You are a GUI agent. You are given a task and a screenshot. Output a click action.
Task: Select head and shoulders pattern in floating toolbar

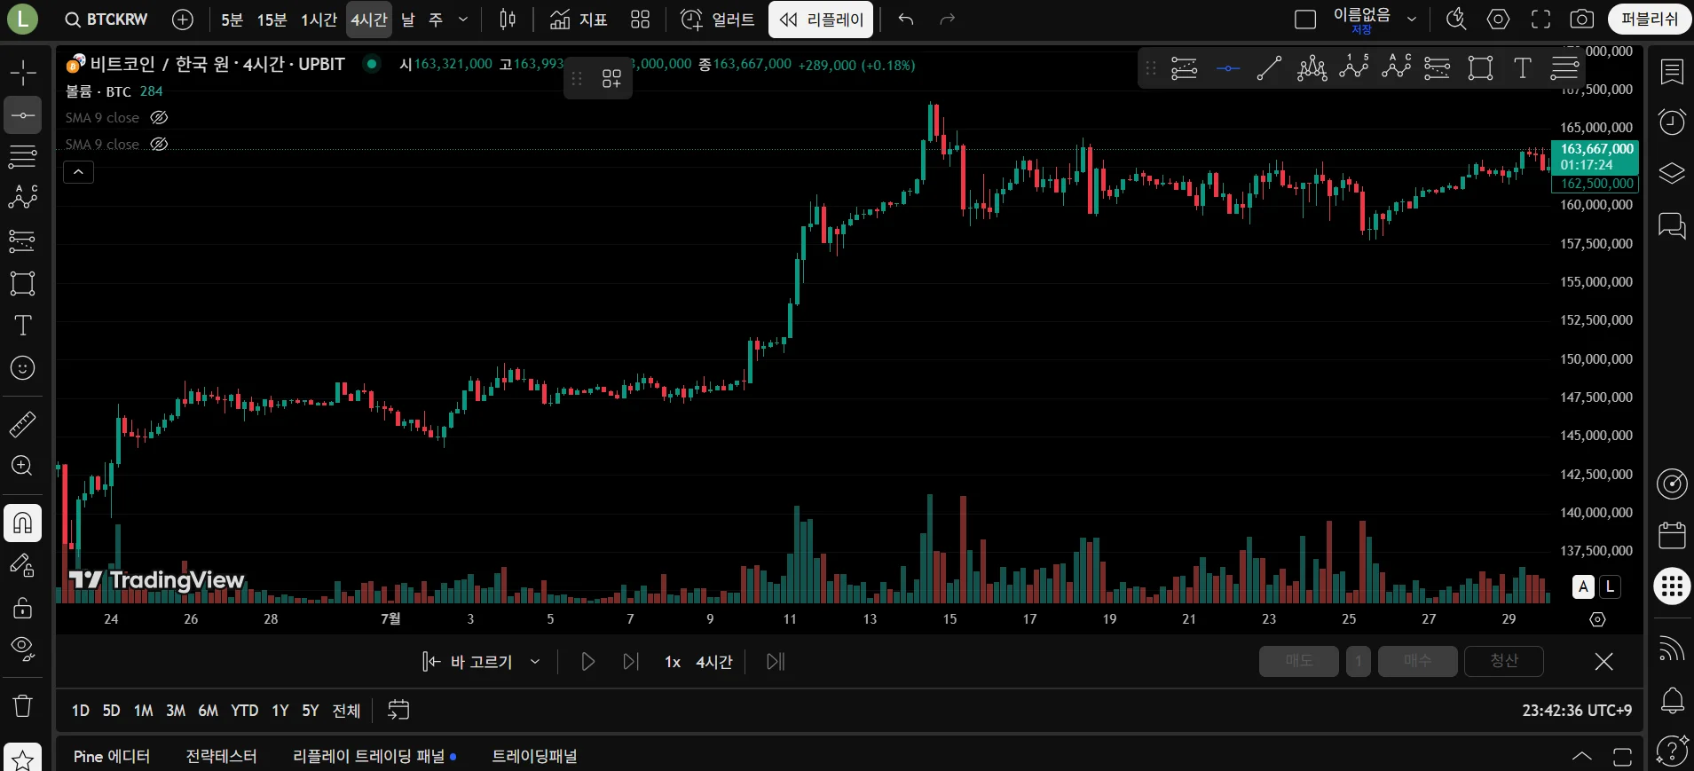[x=1312, y=68]
